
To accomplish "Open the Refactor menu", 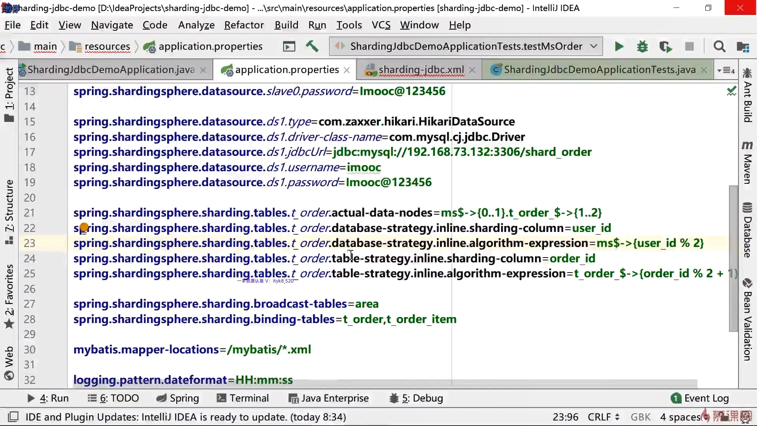I will (x=244, y=25).
